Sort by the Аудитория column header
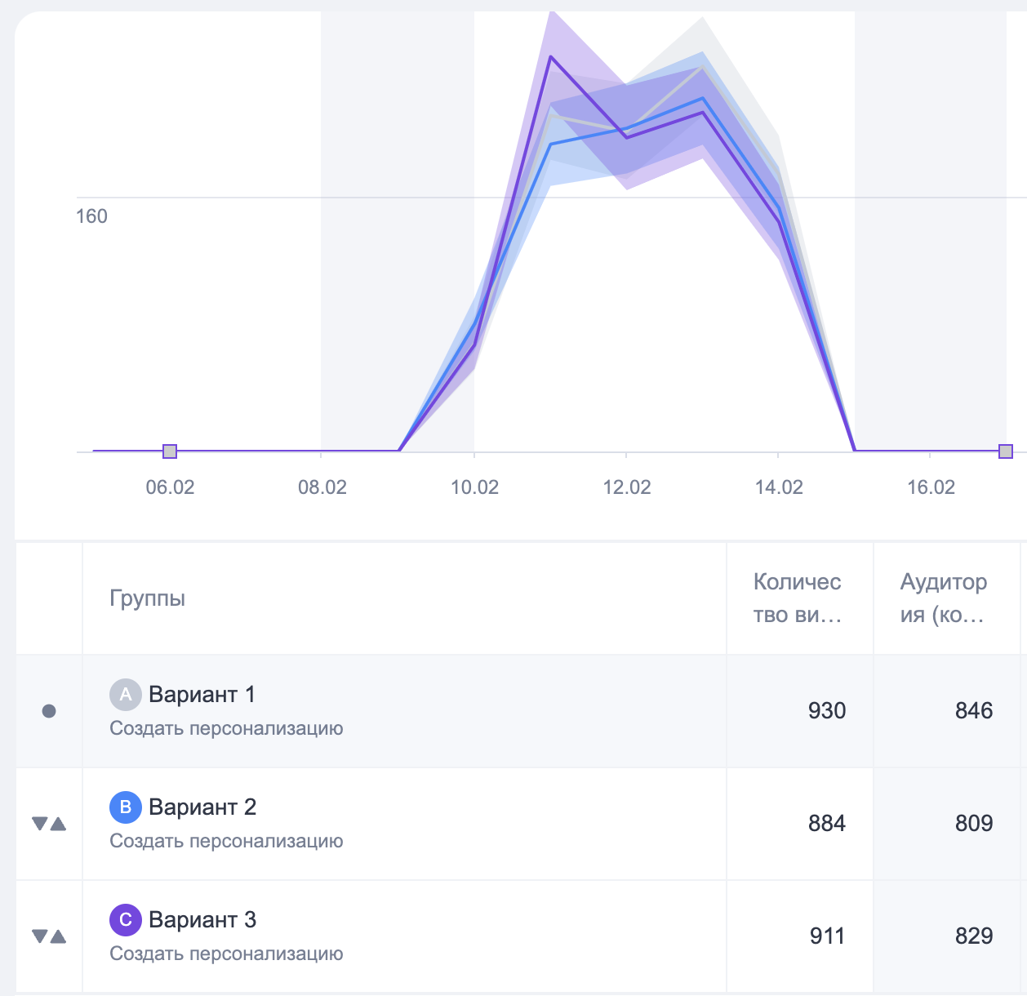The width and height of the screenshot is (1027, 996). tap(944, 598)
